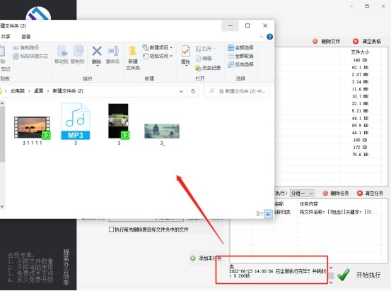
Task: Click the 140 KB file size cell
Action: 360,60
